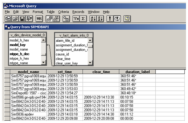Toggle the Auto Query icon
Screen dimensions: 188x123
[x=117, y=19]
